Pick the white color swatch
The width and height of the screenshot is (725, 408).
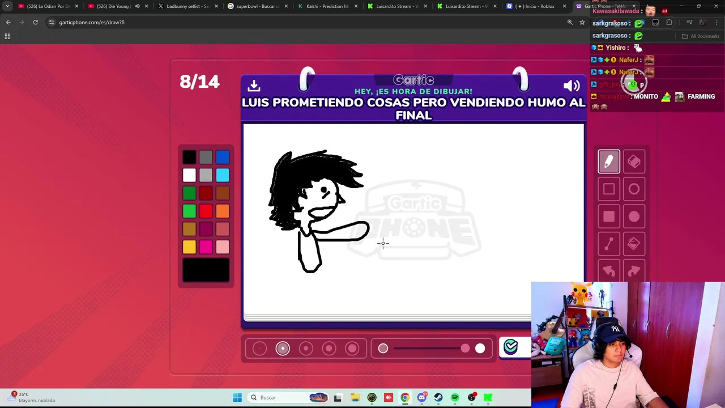pyautogui.click(x=189, y=175)
